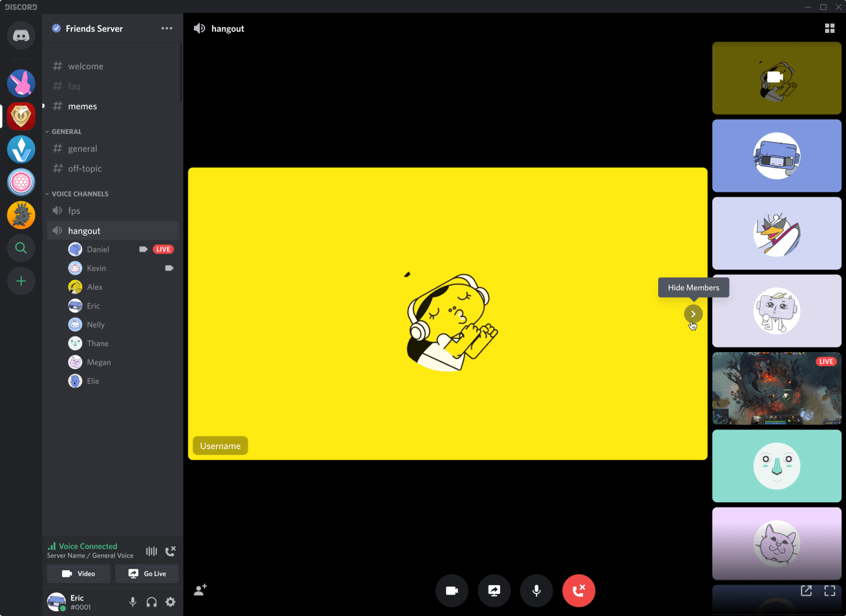
Task: Click the Go Live button
Action: coord(147,574)
